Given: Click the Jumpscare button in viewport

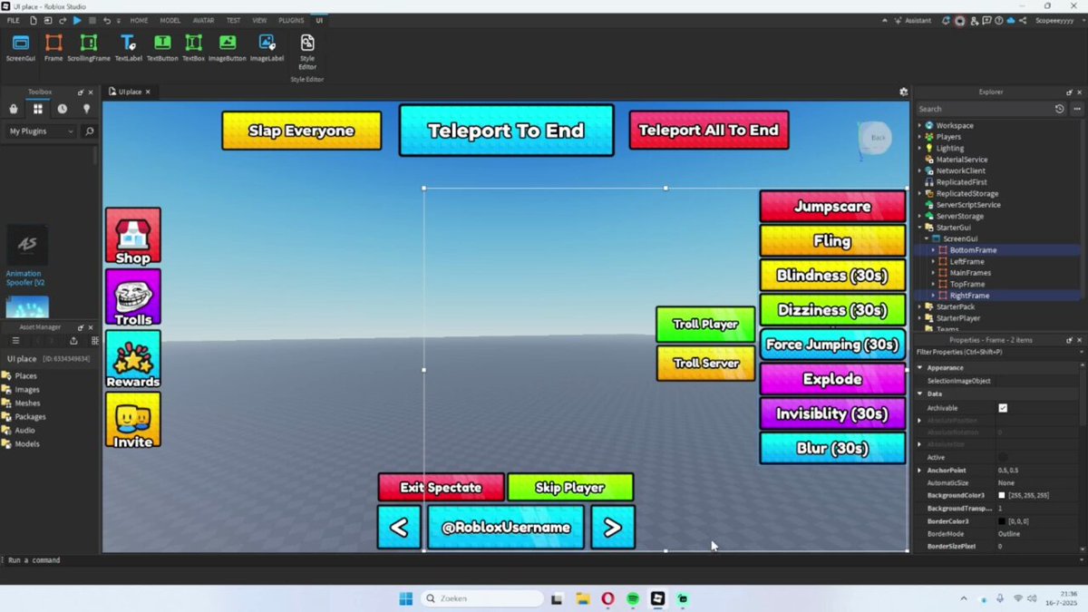Looking at the screenshot, I should 832,207.
